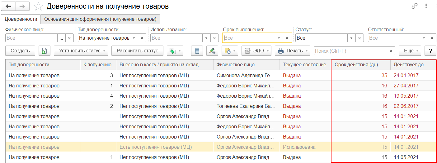The height and width of the screenshot is (163, 437).
Task: Expand the Статус filter dropdown
Action: point(351,38)
